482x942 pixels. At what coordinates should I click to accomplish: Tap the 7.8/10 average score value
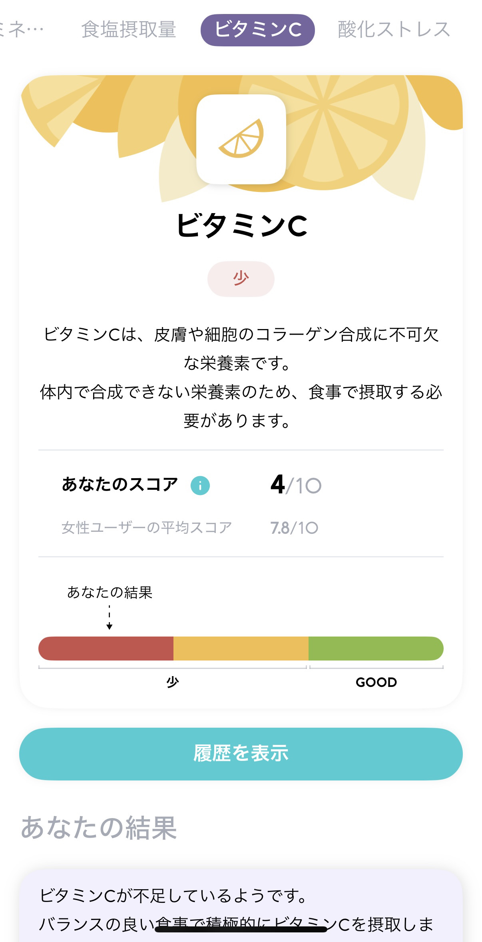pyautogui.click(x=294, y=528)
